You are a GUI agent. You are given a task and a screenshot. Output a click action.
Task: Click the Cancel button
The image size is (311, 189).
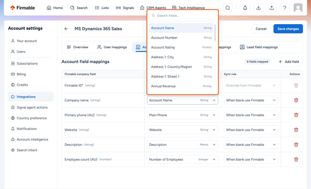261,29
